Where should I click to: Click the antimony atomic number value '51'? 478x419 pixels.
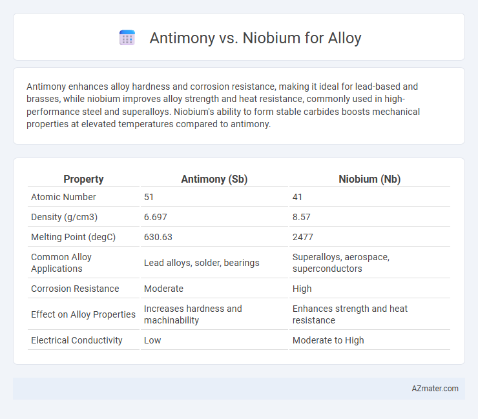tap(149, 197)
